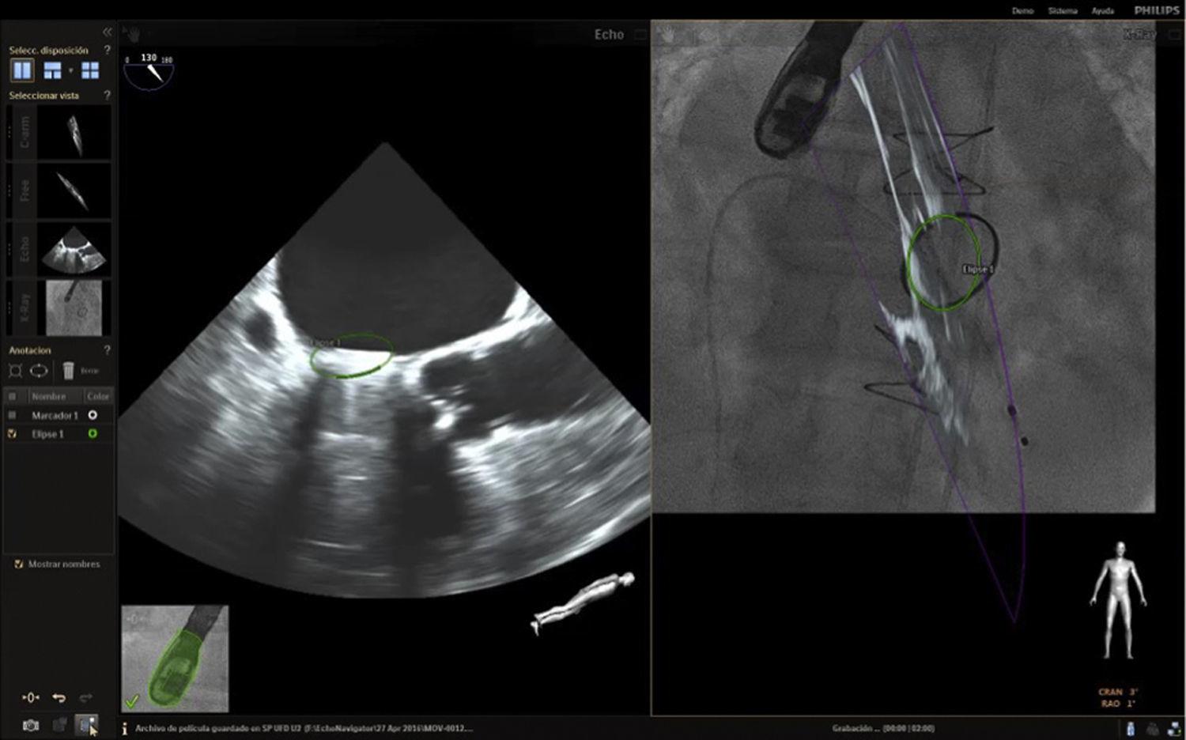Delete annotations with the Borre trash icon
The height and width of the screenshot is (740, 1186).
coord(67,369)
